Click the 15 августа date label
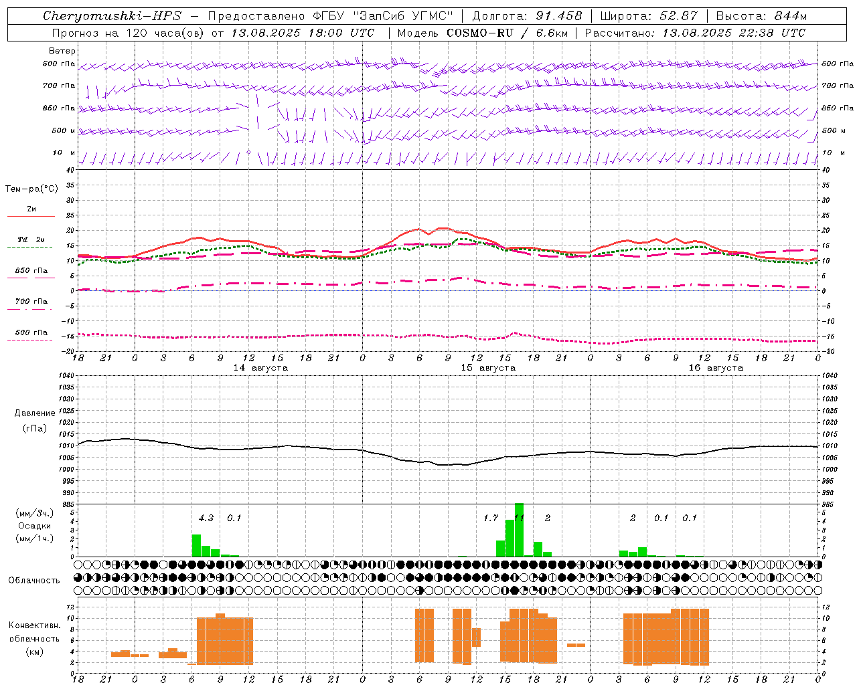 488,368
